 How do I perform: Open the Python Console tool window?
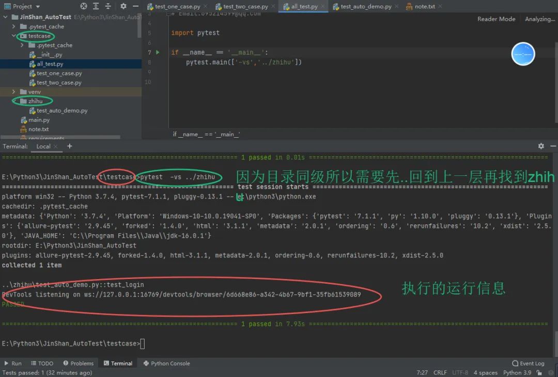166,363
